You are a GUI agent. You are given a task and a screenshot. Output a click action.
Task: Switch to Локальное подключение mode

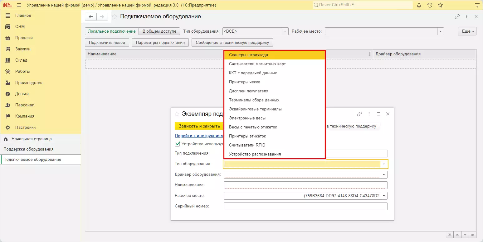[112, 31]
